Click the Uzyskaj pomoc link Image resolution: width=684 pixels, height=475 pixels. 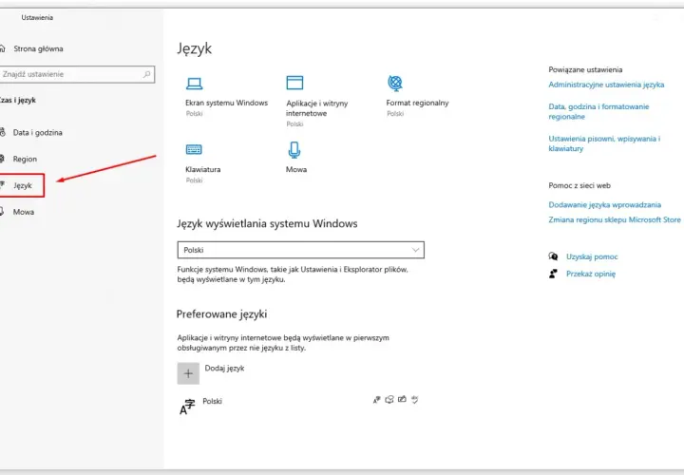click(x=592, y=256)
